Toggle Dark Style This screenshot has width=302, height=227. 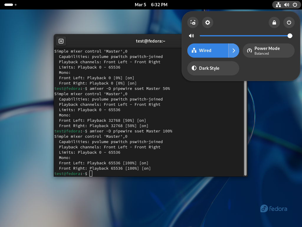(x=213, y=68)
